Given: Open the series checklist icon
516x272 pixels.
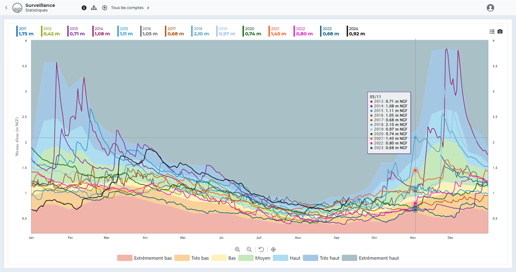Looking at the screenshot, I should [492, 31].
